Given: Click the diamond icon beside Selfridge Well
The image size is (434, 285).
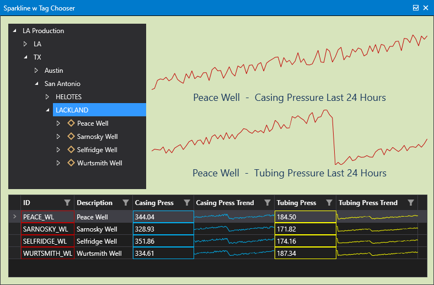Looking at the screenshot, I should click(x=71, y=150).
